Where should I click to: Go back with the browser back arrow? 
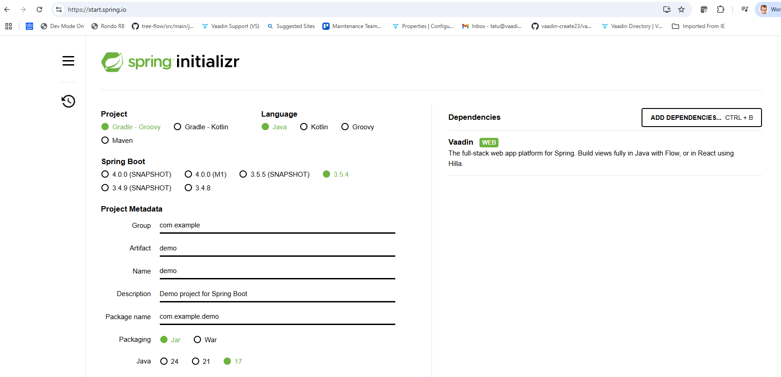tap(7, 9)
